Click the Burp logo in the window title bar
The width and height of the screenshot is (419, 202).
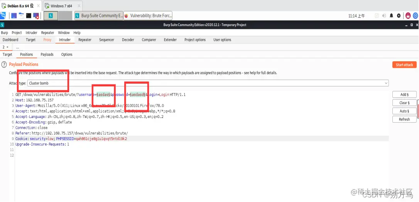[2, 25]
